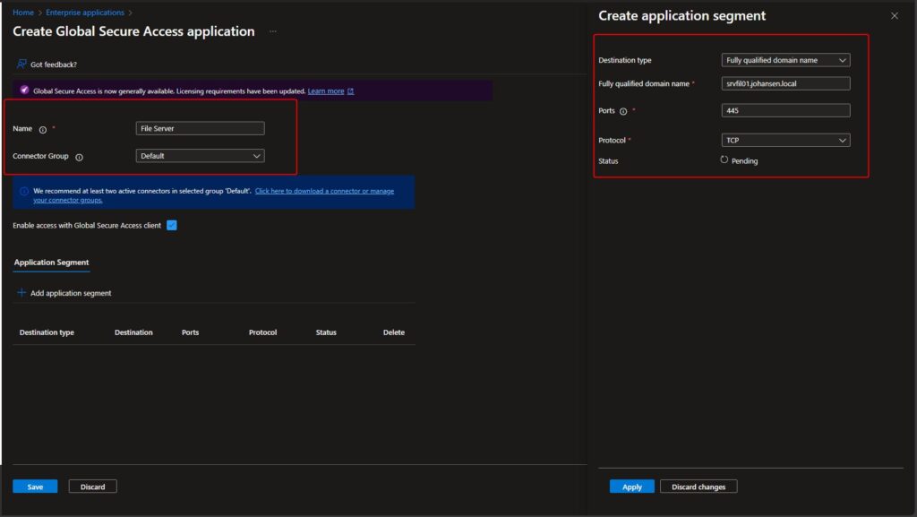This screenshot has width=917, height=517.
Task: Open the Protocol TCP dropdown
Action: [785, 141]
